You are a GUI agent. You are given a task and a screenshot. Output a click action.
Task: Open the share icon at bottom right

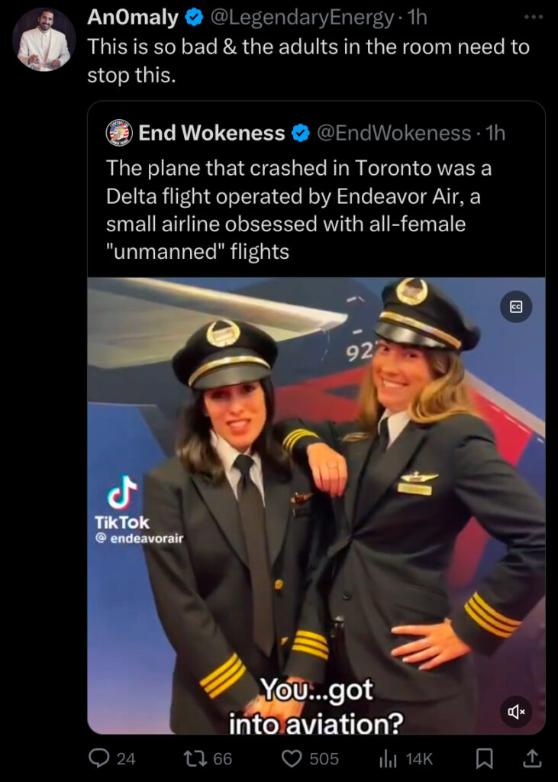tap(531, 758)
